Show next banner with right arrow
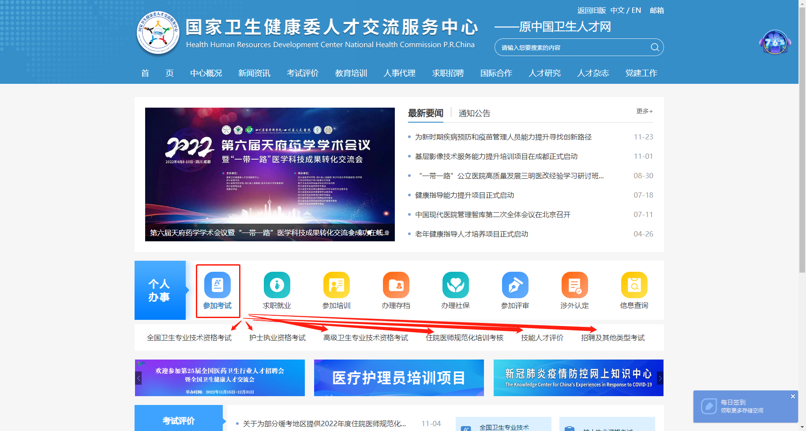This screenshot has width=806, height=431. point(660,378)
